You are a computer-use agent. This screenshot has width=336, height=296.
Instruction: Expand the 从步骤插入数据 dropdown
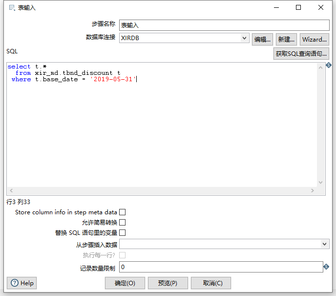pyautogui.click(x=324, y=244)
